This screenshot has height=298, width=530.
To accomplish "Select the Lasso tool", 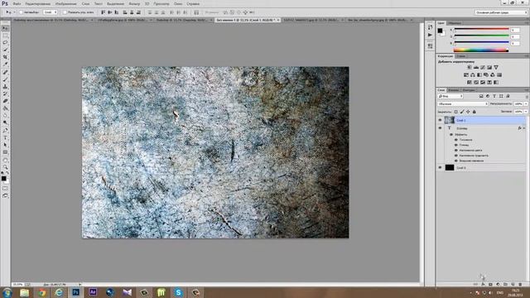I will 5,42.
